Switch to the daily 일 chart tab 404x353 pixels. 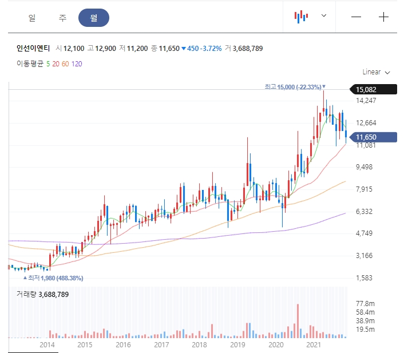click(x=32, y=18)
